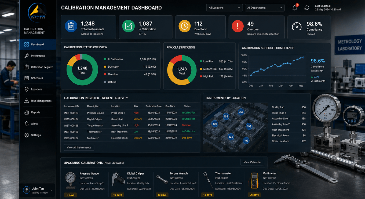Open the Locations pin icon
This screenshot has height=199, width=365.
(26, 89)
